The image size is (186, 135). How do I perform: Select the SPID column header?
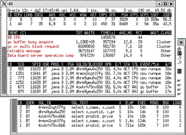click(x=36, y=64)
